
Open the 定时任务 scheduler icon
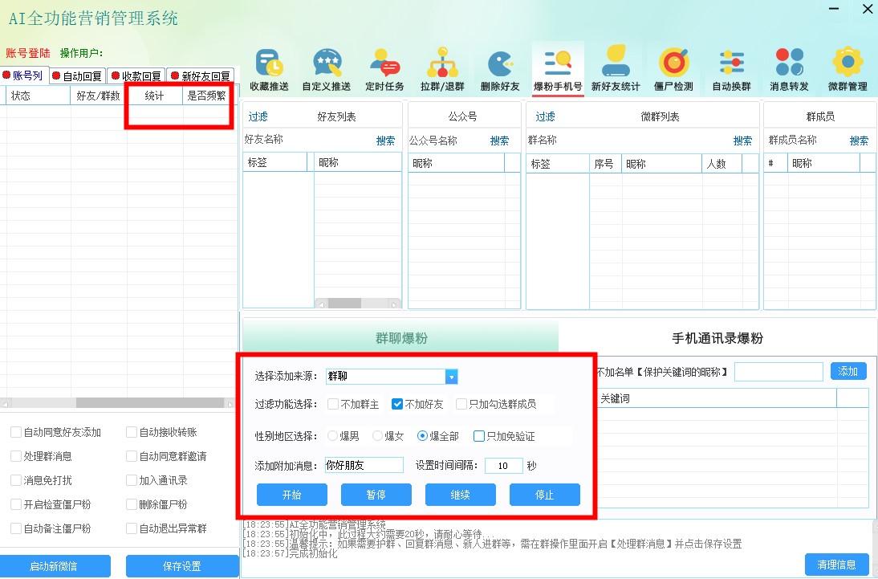click(x=384, y=70)
